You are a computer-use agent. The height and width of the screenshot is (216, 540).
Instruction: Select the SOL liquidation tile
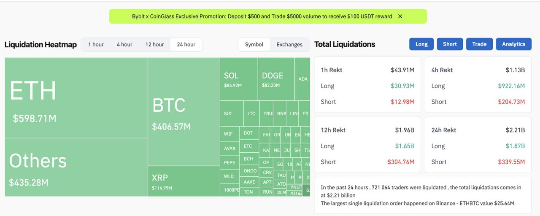coord(238,79)
